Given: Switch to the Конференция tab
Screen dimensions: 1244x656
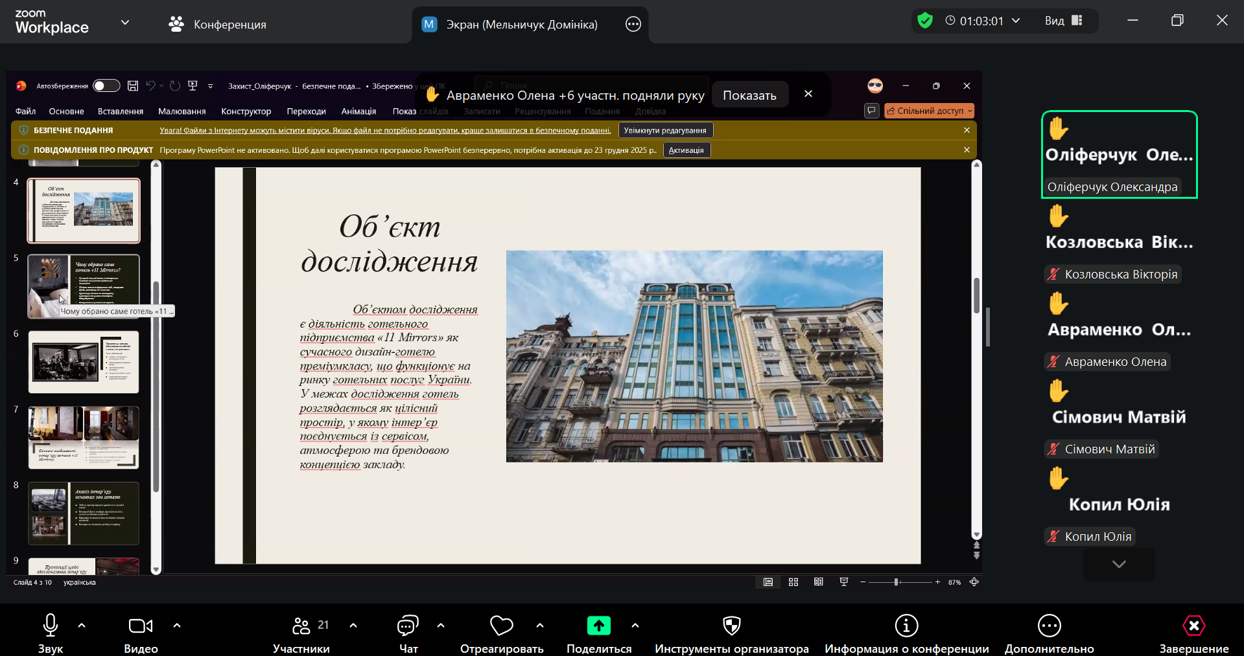Looking at the screenshot, I should (217, 25).
